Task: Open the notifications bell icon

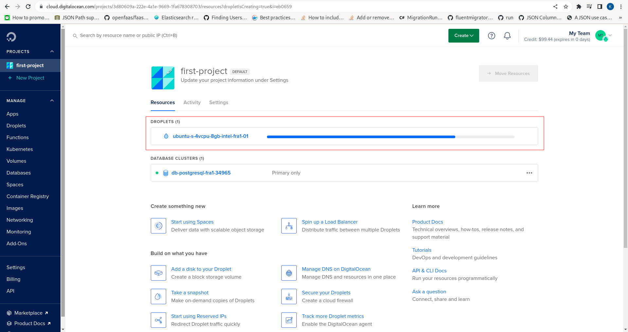Action: 507,36
